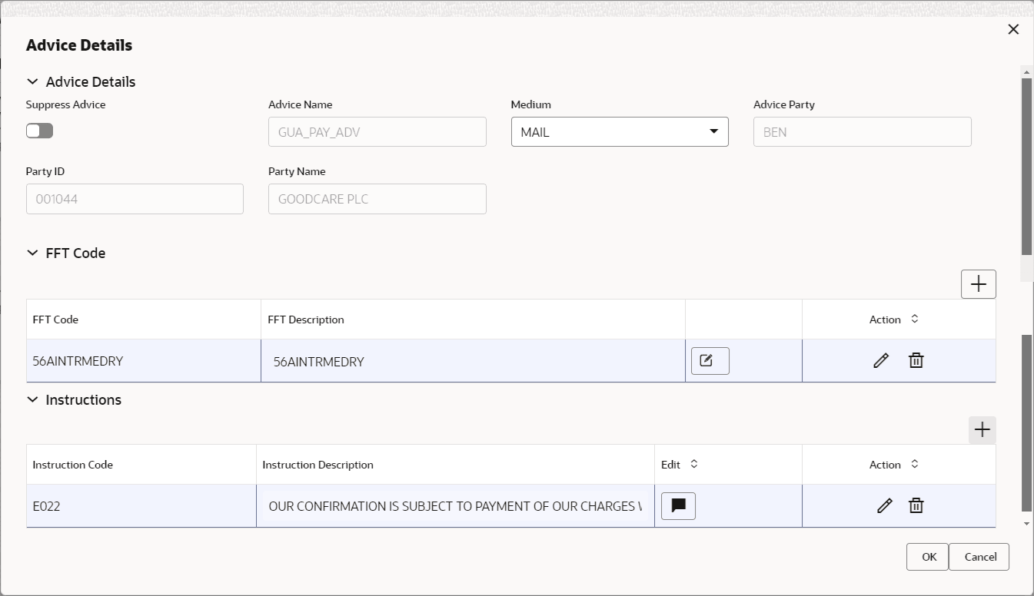Open the editor icon beside 56AINTRMEDRY description
The width and height of the screenshot is (1034, 596).
pyautogui.click(x=709, y=360)
